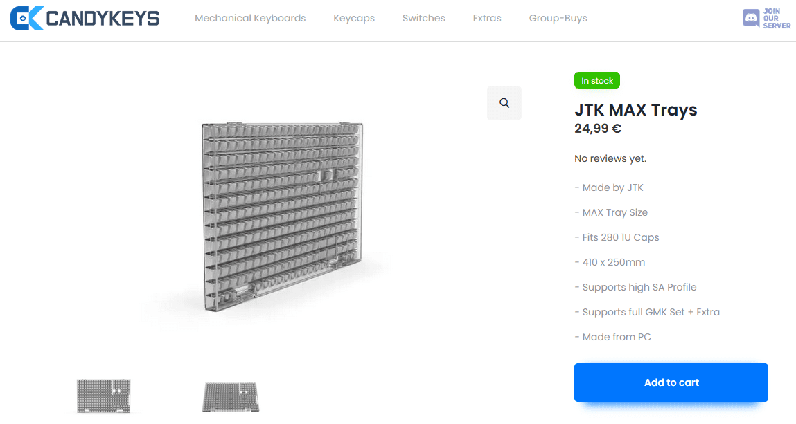Click the MAX Tray Size line
The image size is (796, 424).
[x=611, y=212]
